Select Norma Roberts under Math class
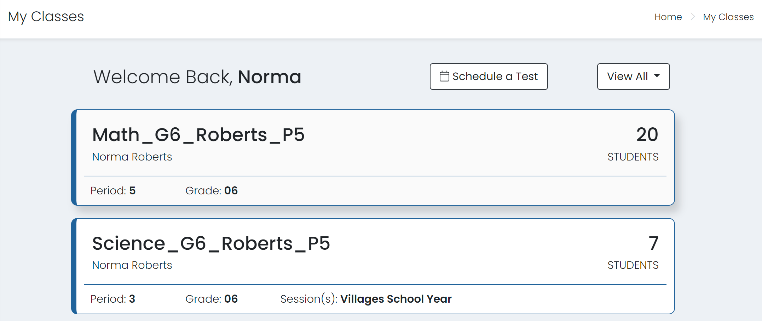Screen dimensions: 762x321 [132, 157]
